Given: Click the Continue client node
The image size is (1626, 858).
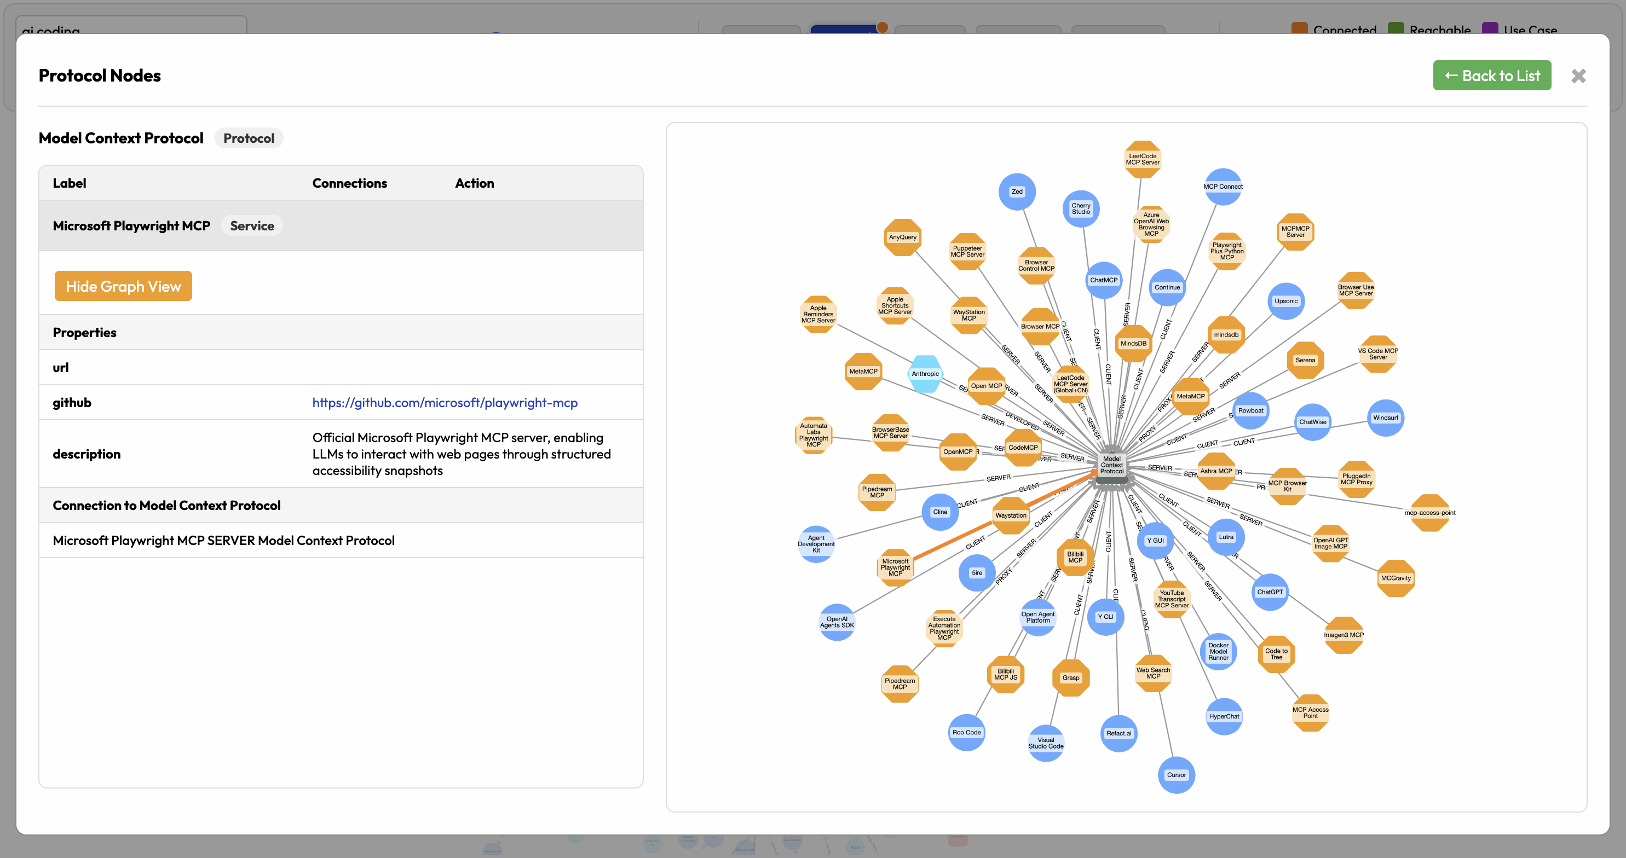Looking at the screenshot, I should click(x=1167, y=288).
